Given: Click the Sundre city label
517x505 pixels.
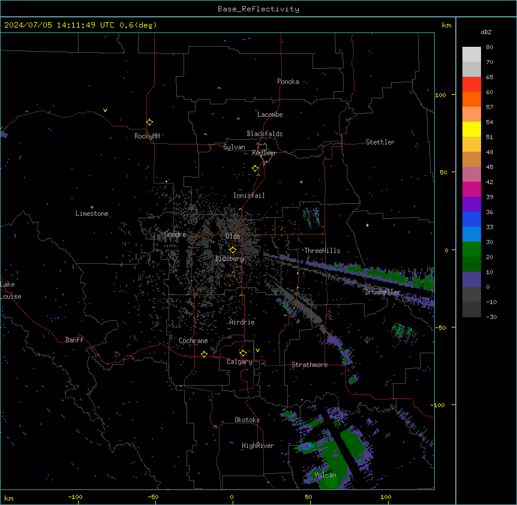Looking at the screenshot, I should (x=175, y=235).
